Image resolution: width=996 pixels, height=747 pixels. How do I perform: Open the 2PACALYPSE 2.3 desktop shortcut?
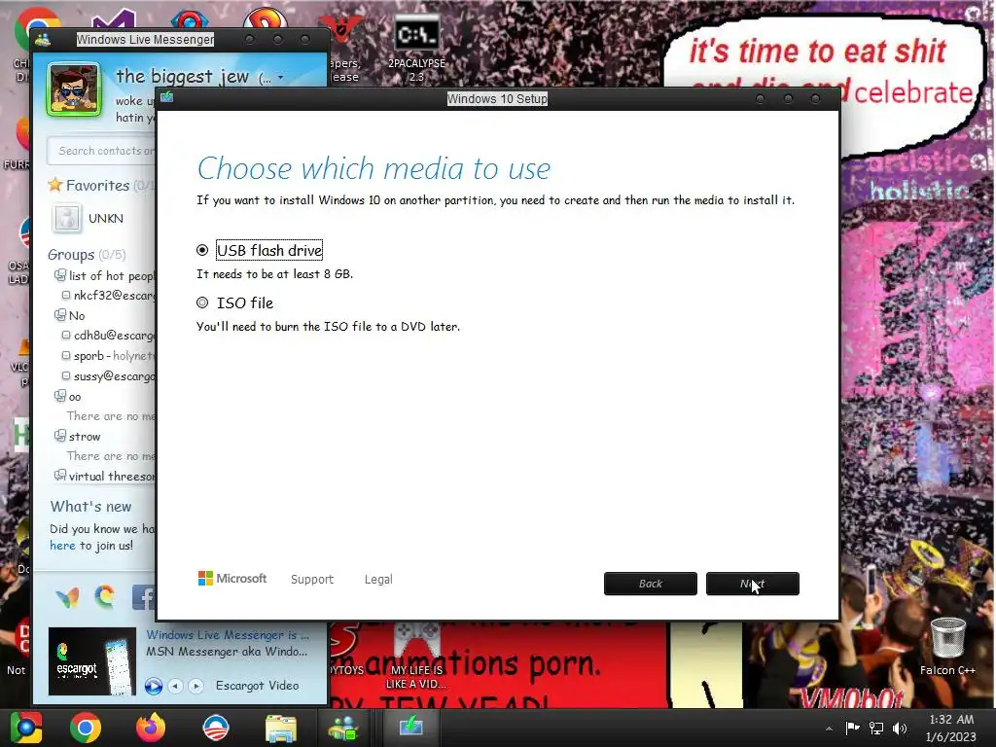(416, 50)
